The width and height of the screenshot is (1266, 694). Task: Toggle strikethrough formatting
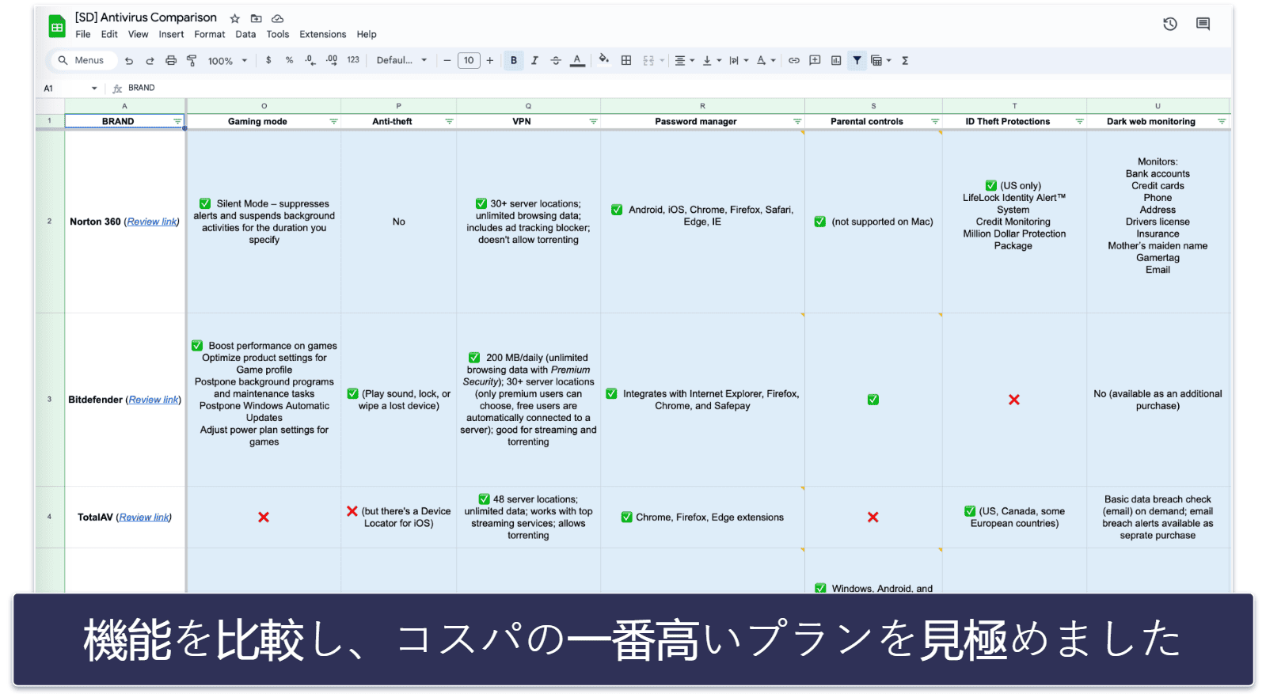point(556,60)
